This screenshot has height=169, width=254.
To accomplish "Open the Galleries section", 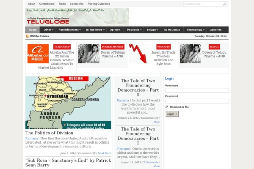I will 215,30.
